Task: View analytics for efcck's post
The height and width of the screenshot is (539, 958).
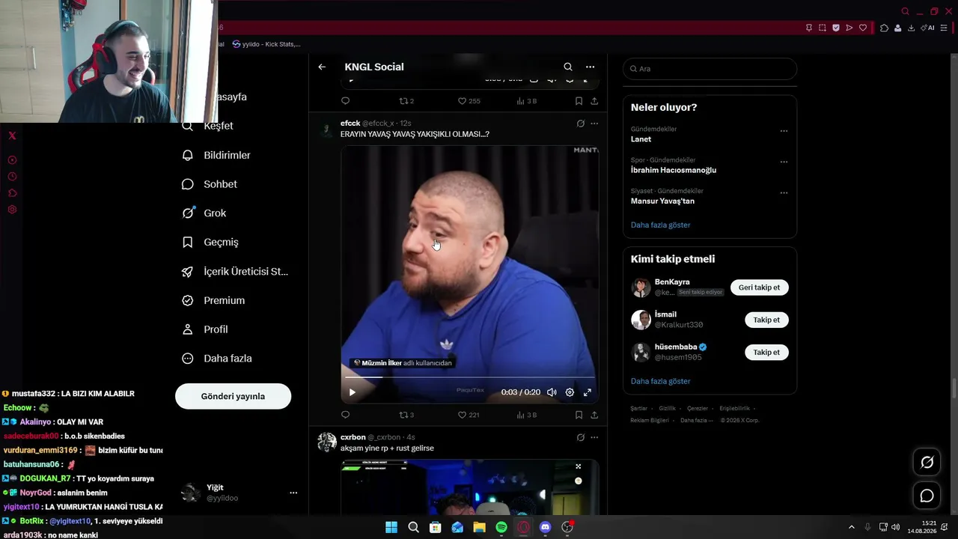Action: [526, 415]
